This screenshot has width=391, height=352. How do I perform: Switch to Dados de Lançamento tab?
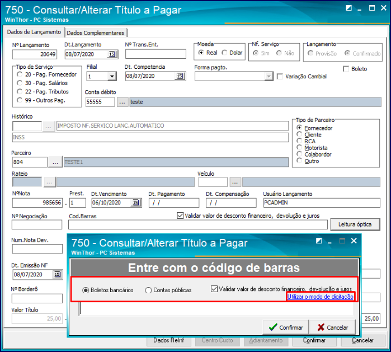pyautogui.click(x=34, y=32)
